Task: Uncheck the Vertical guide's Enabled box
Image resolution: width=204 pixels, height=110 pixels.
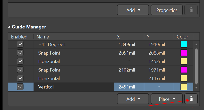Action: 20,87
